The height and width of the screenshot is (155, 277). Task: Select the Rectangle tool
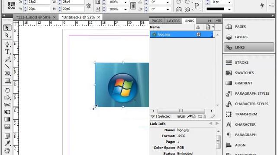(x=7, y=81)
